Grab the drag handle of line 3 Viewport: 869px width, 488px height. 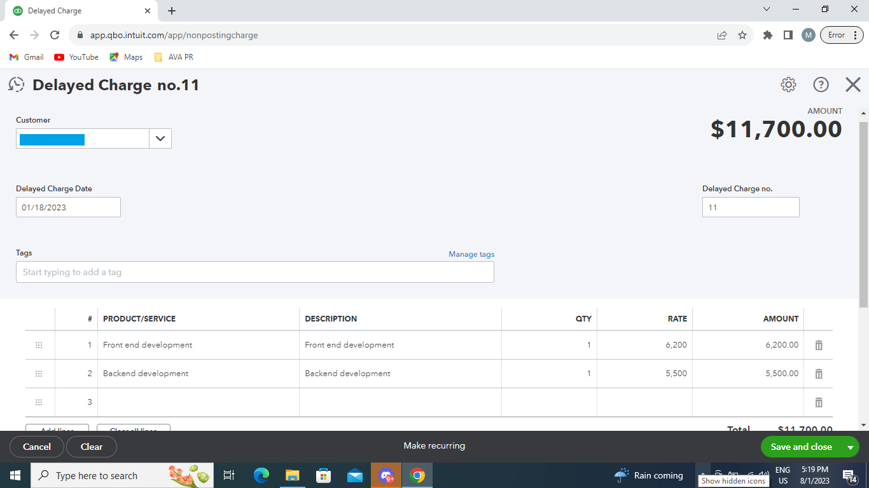(39, 402)
